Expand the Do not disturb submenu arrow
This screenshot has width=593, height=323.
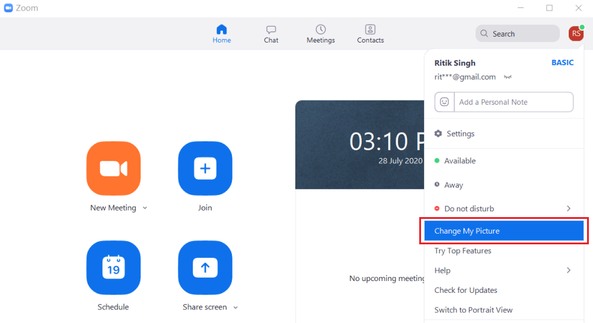pyautogui.click(x=569, y=209)
